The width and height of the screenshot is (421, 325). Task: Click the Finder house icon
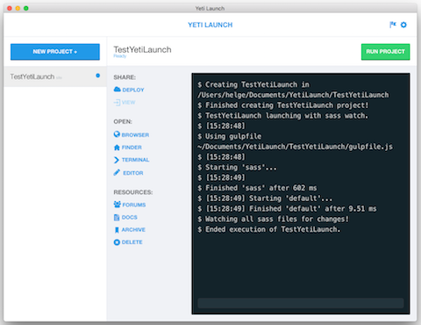[x=117, y=148]
